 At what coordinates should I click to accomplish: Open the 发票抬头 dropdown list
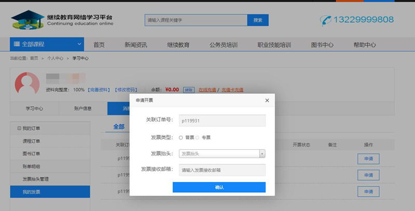coord(262,153)
